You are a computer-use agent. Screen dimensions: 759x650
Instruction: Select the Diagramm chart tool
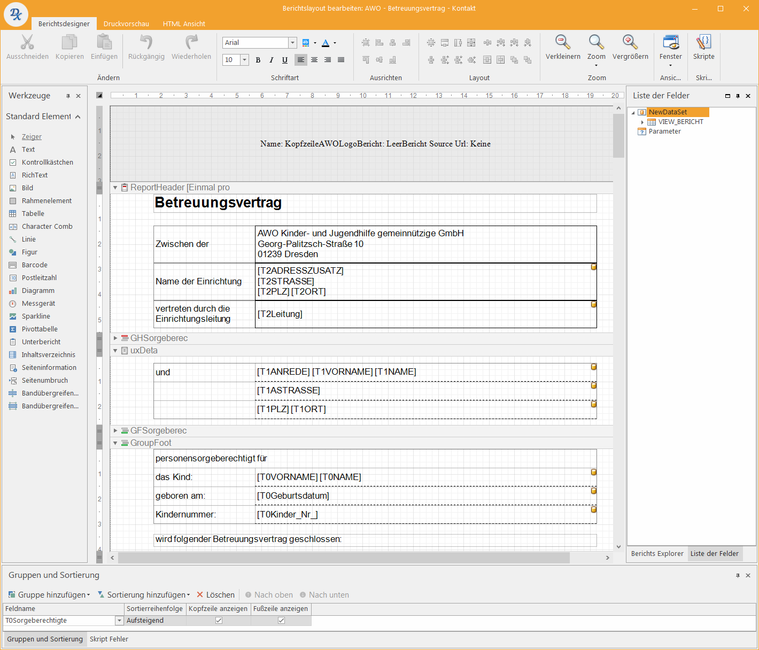(38, 291)
